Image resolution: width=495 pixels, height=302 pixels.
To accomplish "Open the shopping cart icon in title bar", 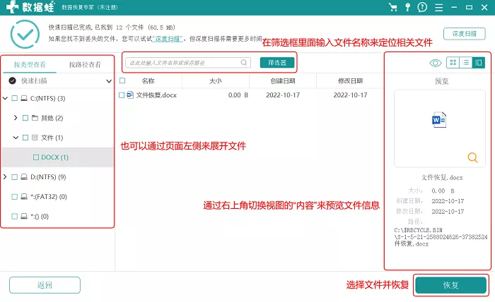I will pyautogui.click(x=392, y=7).
